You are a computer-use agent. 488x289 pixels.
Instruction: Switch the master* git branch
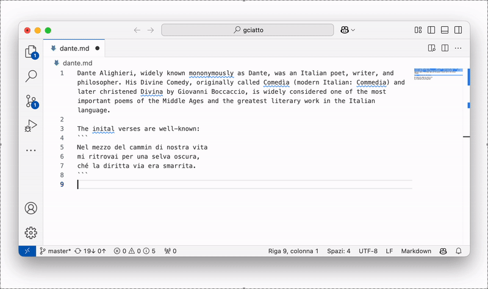coord(56,251)
